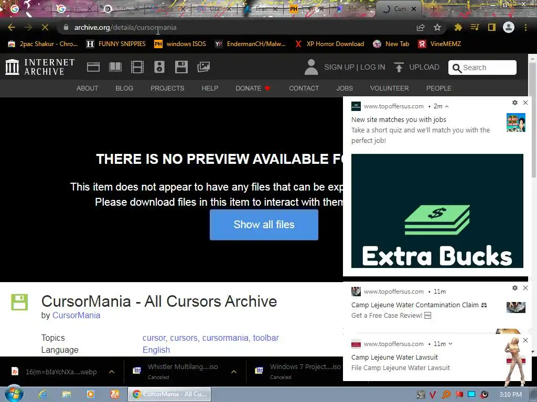Open the Software floppy disk icon
This screenshot has width=537, height=402.
[x=181, y=67]
